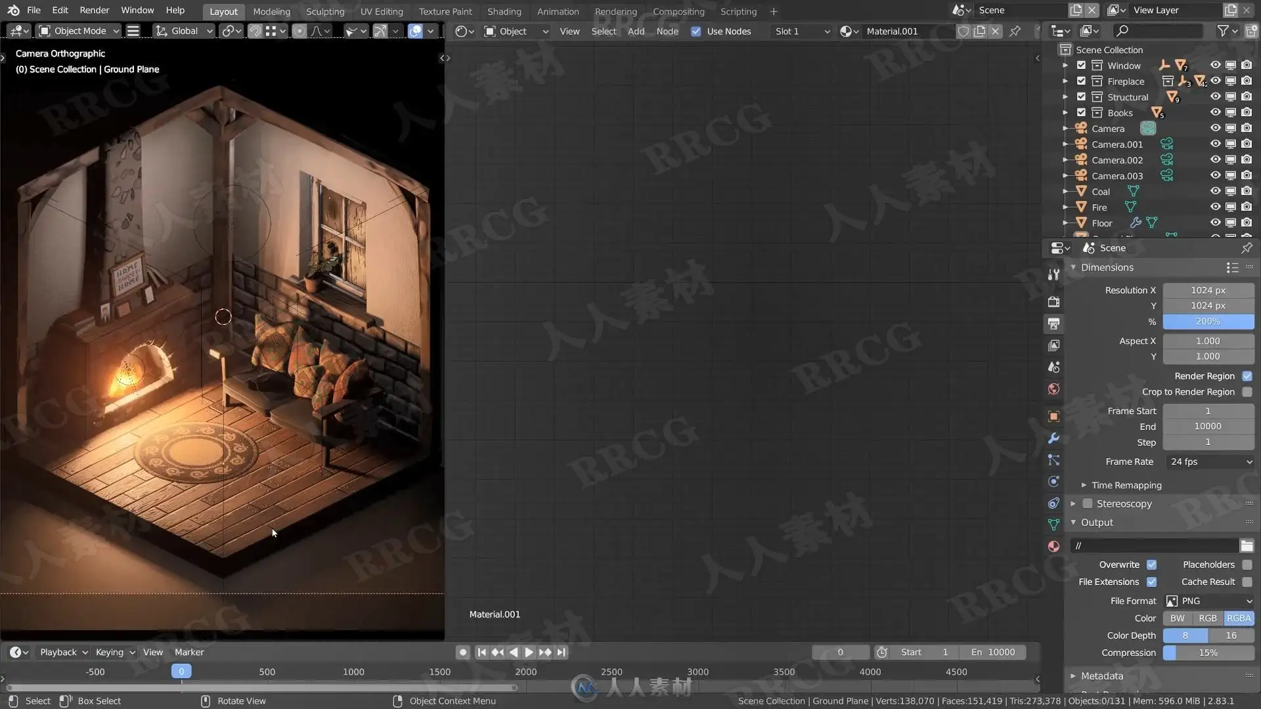Set color depth to 16
Image resolution: width=1261 pixels, height=709 pixels.
[x=1231, y=635]
